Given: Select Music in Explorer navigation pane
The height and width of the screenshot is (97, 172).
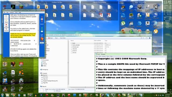Looking at the screenshot, I should tap(44, 62).
